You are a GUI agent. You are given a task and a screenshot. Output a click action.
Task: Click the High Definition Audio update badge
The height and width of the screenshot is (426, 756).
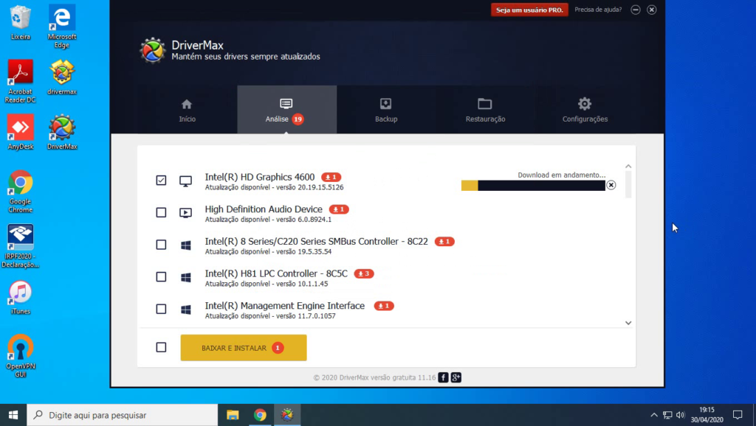coord(339,209)
